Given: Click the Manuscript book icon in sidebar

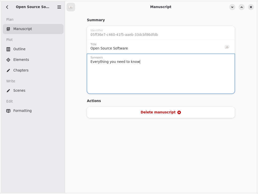Looking at the screenshot, I should pos(8,29).
